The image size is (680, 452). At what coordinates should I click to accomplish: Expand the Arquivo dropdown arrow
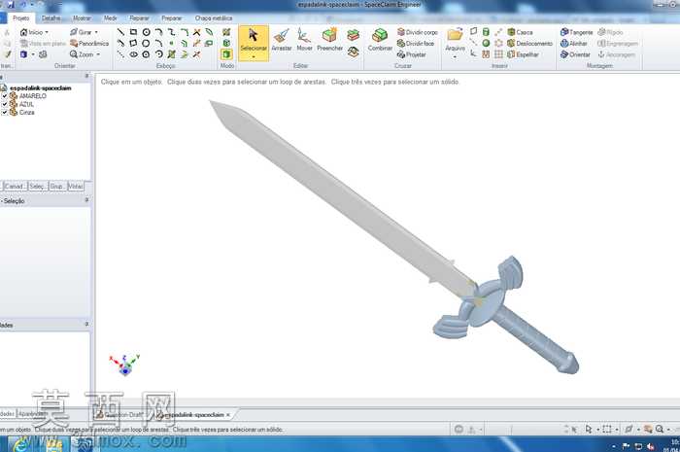point(455,57)
